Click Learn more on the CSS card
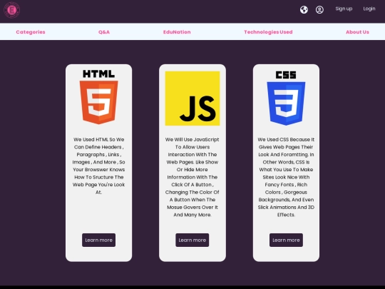This screenshot has width=385, height=289. (x=286, y=240)
